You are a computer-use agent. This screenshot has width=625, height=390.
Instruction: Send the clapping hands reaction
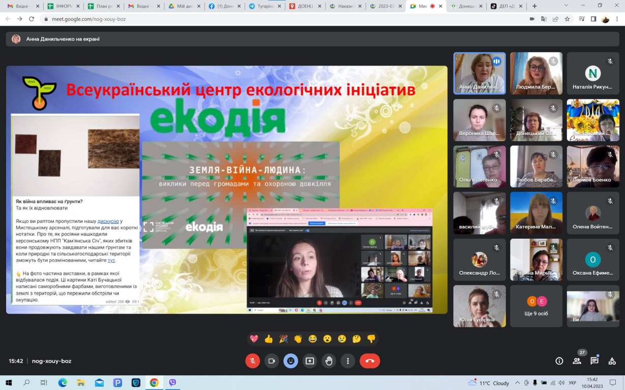click(298, 339)
